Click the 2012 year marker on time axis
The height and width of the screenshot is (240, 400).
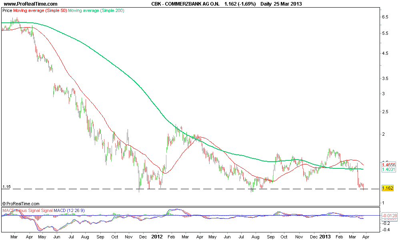click(x=157, y=237)
